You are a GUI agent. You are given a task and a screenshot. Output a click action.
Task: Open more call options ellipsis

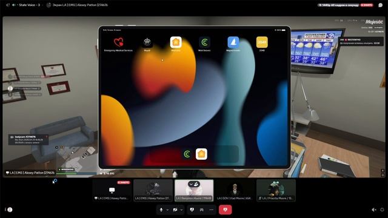click(211, 210)
